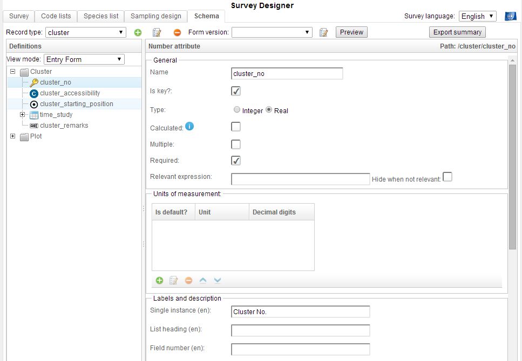Edit the selected record type
The width and height of the screenshot is (522, 361).
(157, 32)
